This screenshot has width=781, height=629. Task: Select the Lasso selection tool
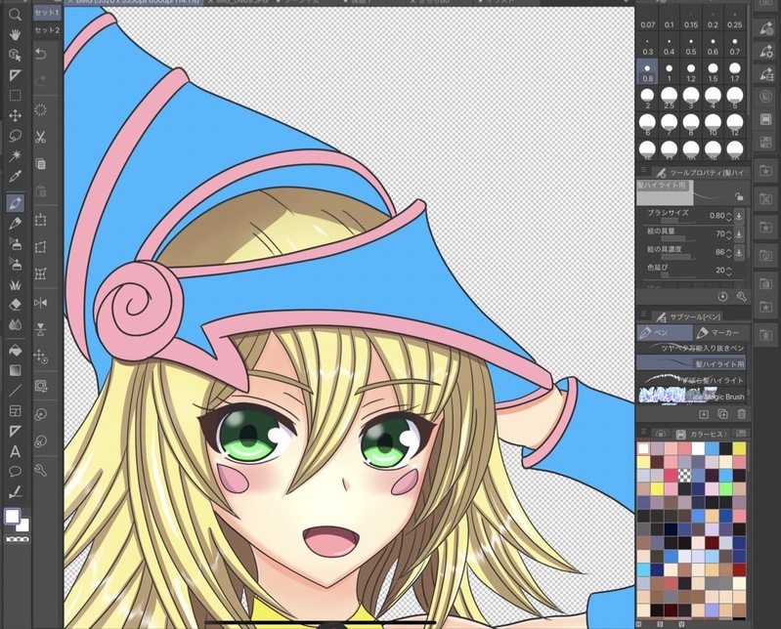tap(15, 136)
